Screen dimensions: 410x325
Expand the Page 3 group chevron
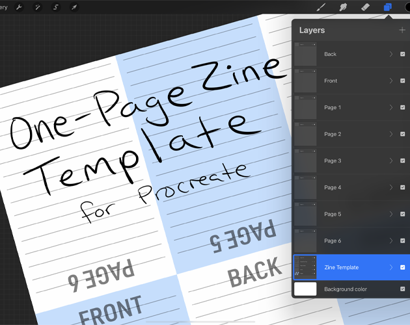coord(391,161)
